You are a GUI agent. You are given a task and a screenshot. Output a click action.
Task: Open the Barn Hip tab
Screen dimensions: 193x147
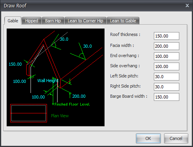point(53,21)
